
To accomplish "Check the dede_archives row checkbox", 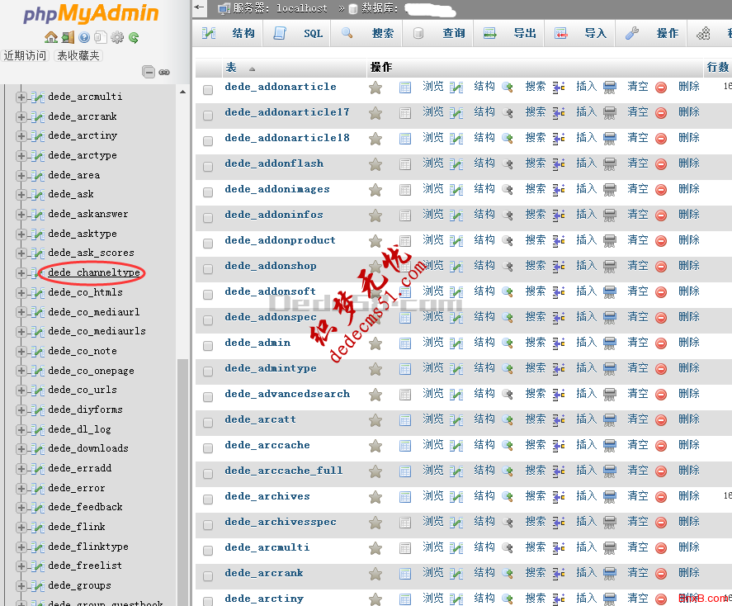I will click(208, 499).
